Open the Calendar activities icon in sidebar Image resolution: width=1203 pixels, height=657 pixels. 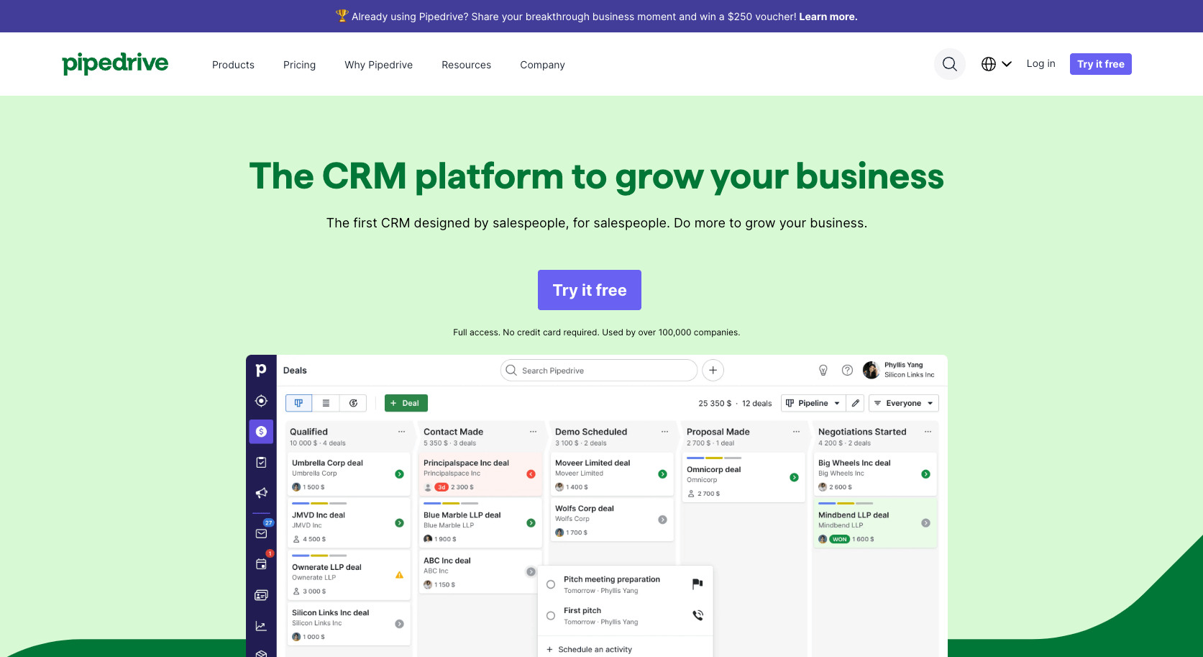[x=262, y=563]
